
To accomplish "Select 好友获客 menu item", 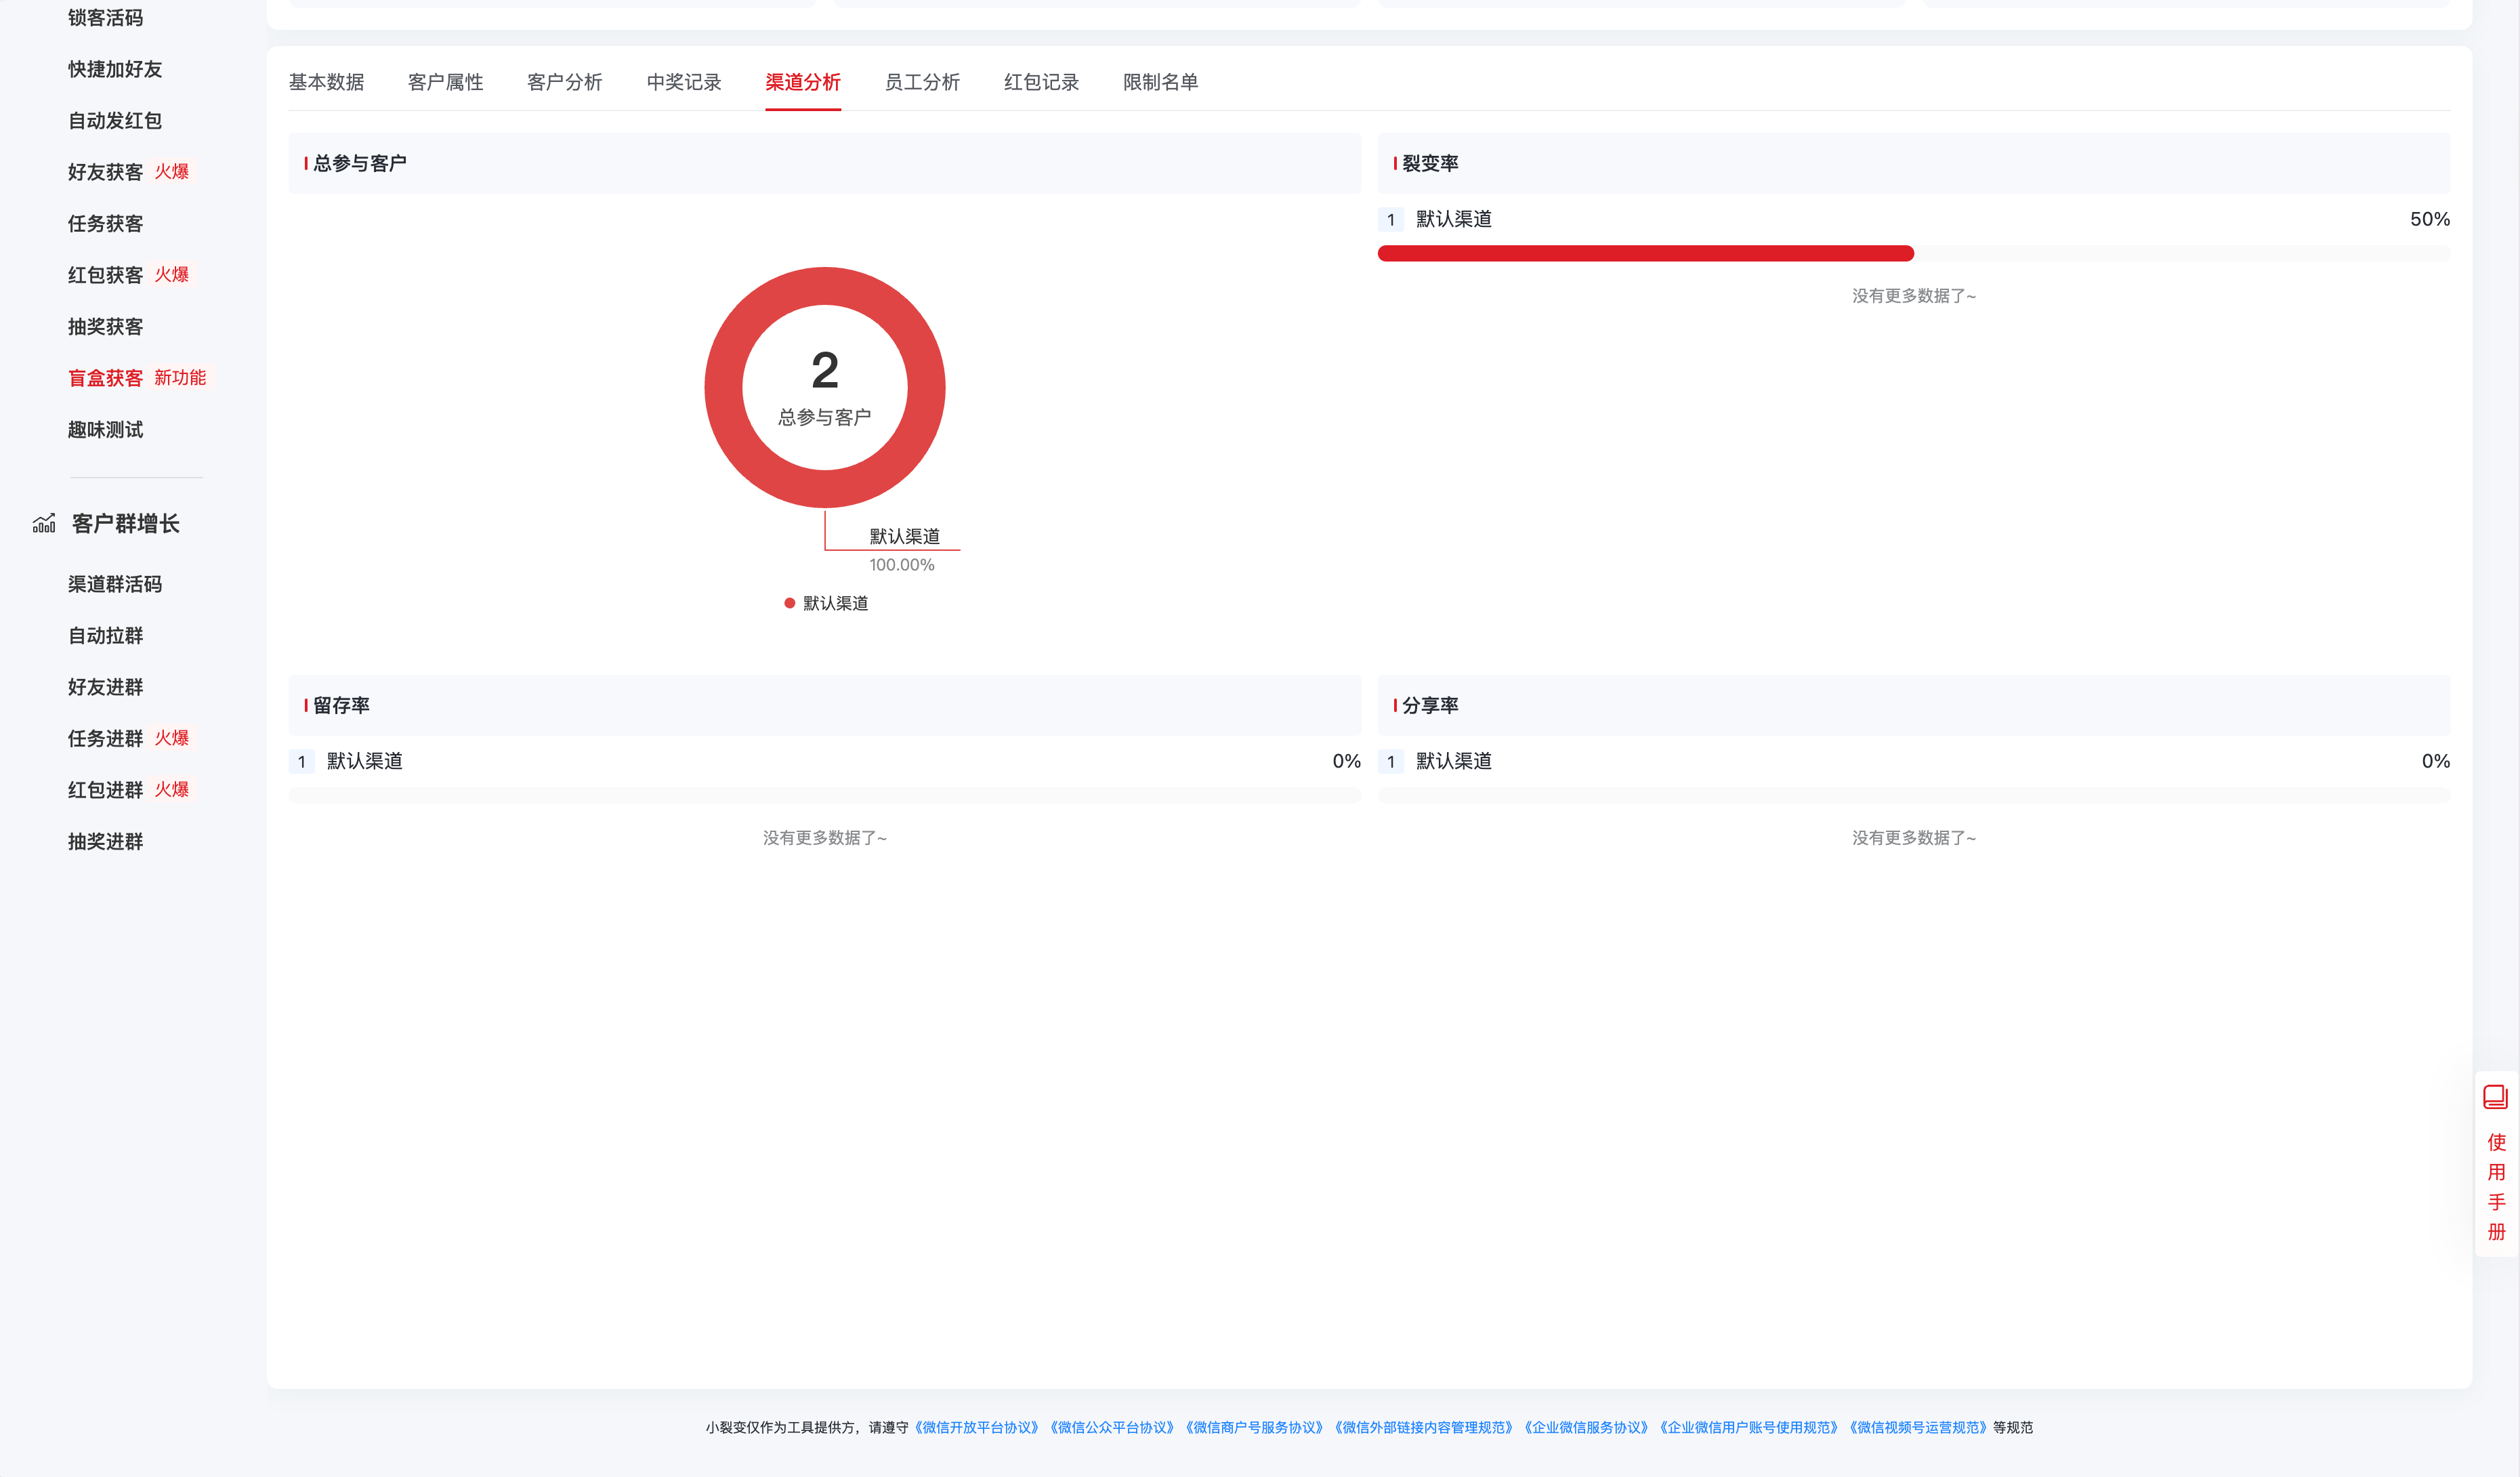I will 105,172.
